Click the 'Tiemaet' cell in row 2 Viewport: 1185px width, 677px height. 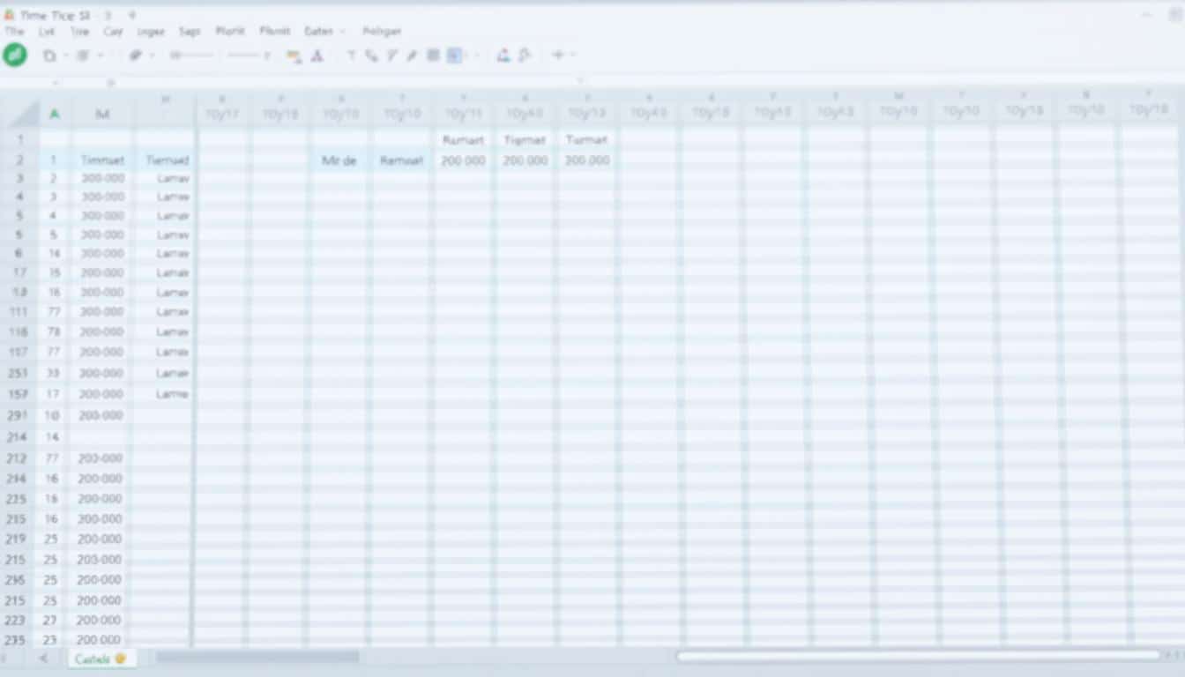167,160
